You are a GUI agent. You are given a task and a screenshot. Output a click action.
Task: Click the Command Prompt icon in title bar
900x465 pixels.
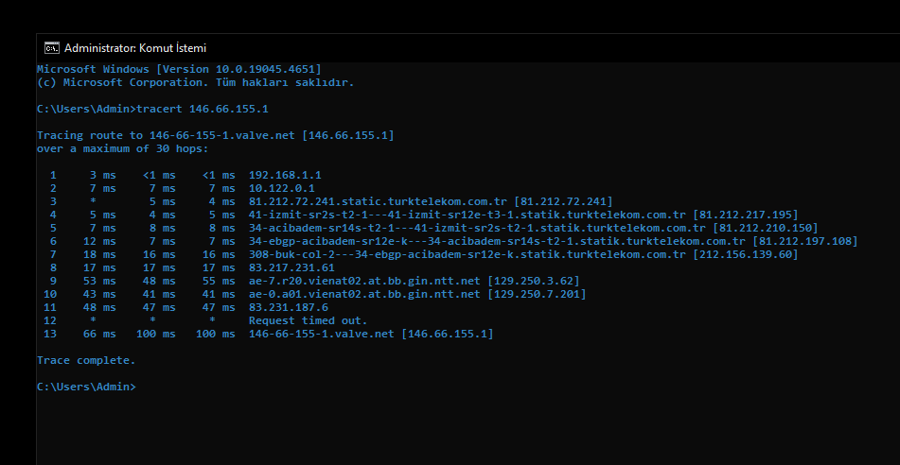point(52,47)
